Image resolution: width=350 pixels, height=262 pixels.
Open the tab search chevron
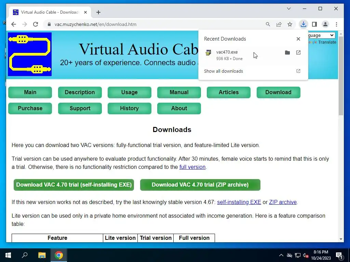click(x=288, y=9)
